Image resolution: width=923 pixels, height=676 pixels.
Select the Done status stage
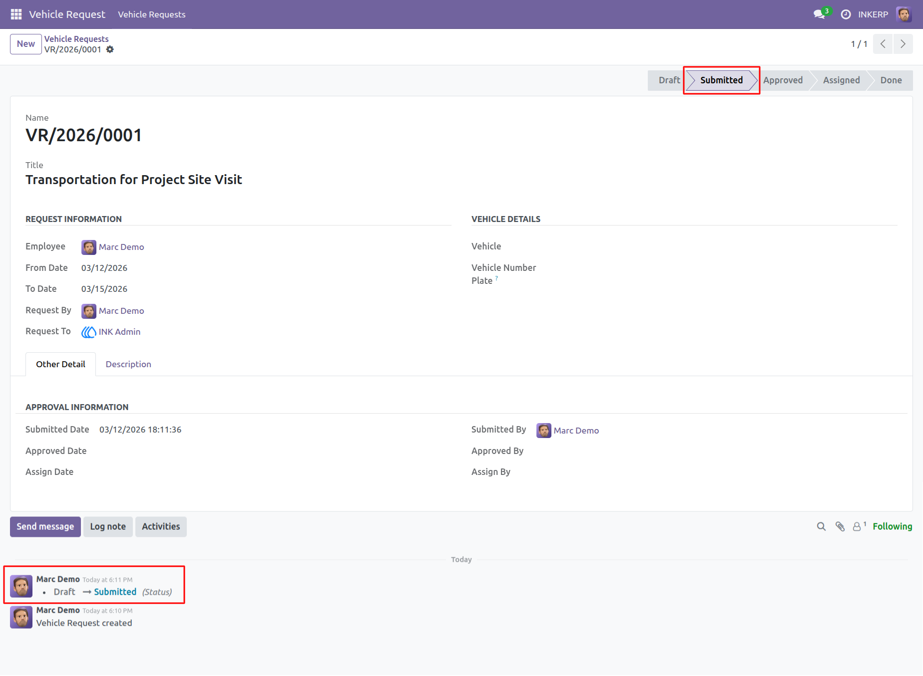pos(891,80)
